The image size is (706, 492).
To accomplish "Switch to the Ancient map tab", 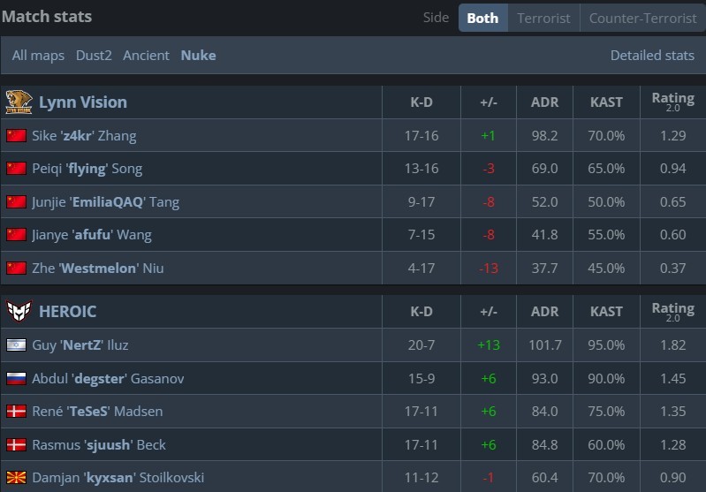I will point(146,55).
